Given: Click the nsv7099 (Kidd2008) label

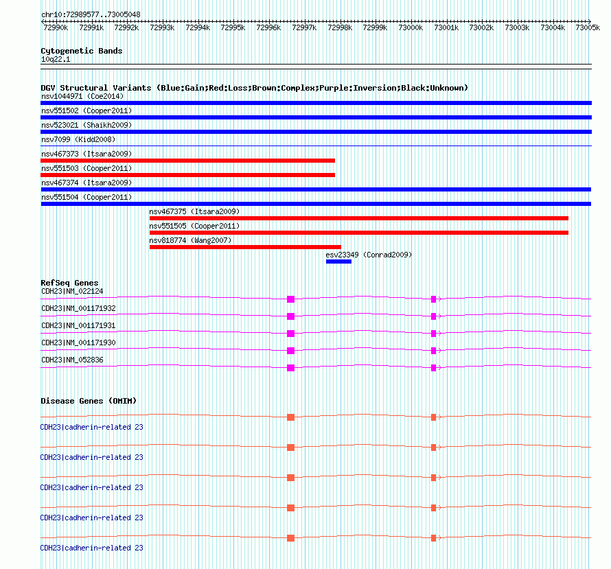Looking at the screenshot, I should coord(78,139).
